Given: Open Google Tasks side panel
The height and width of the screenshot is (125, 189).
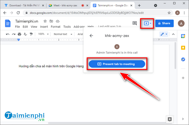Looking at the screenshot, I should (x=183, y=60).
